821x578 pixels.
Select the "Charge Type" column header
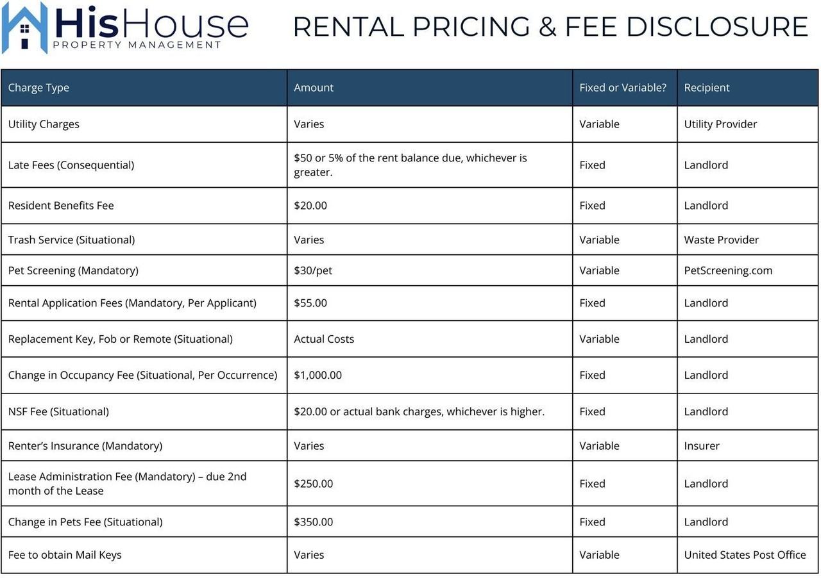(38, 88)
